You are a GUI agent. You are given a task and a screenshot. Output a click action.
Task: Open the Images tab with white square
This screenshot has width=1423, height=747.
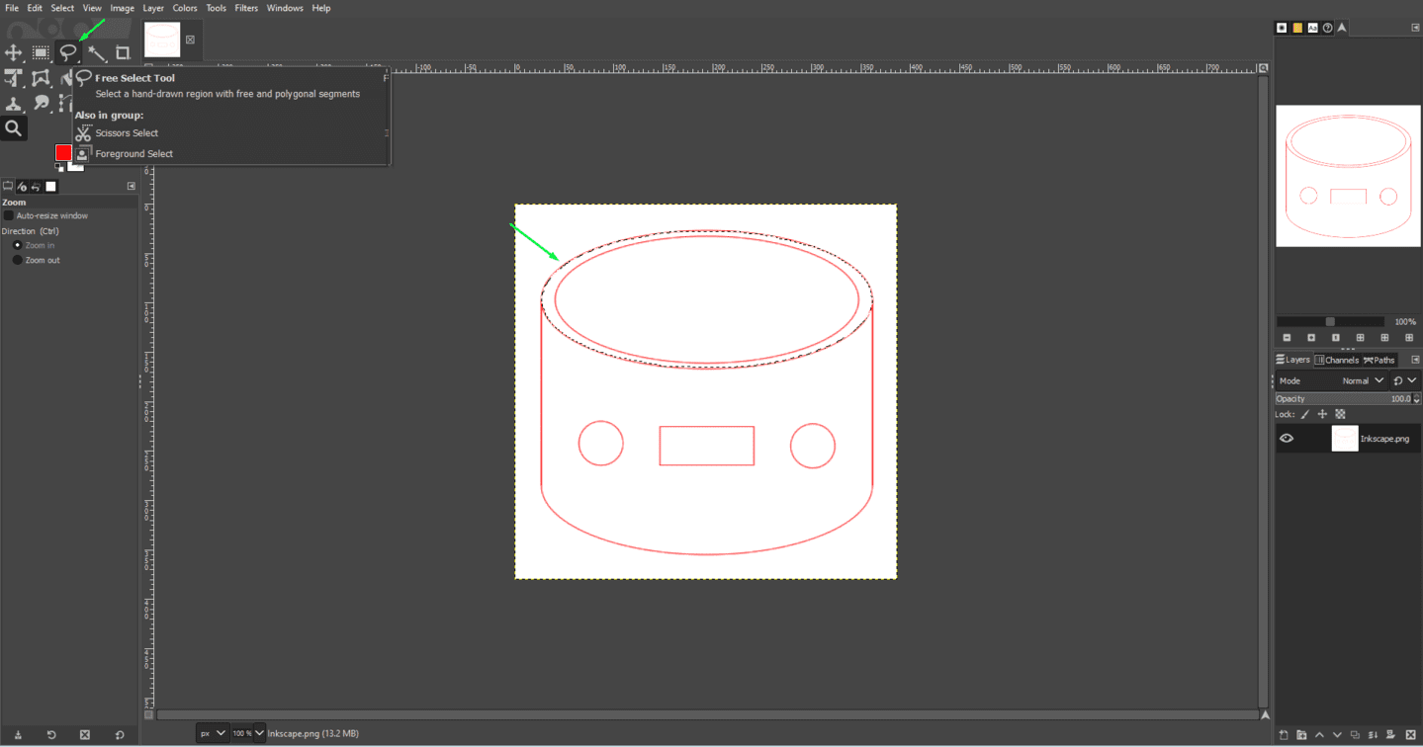tap(51, 186)
